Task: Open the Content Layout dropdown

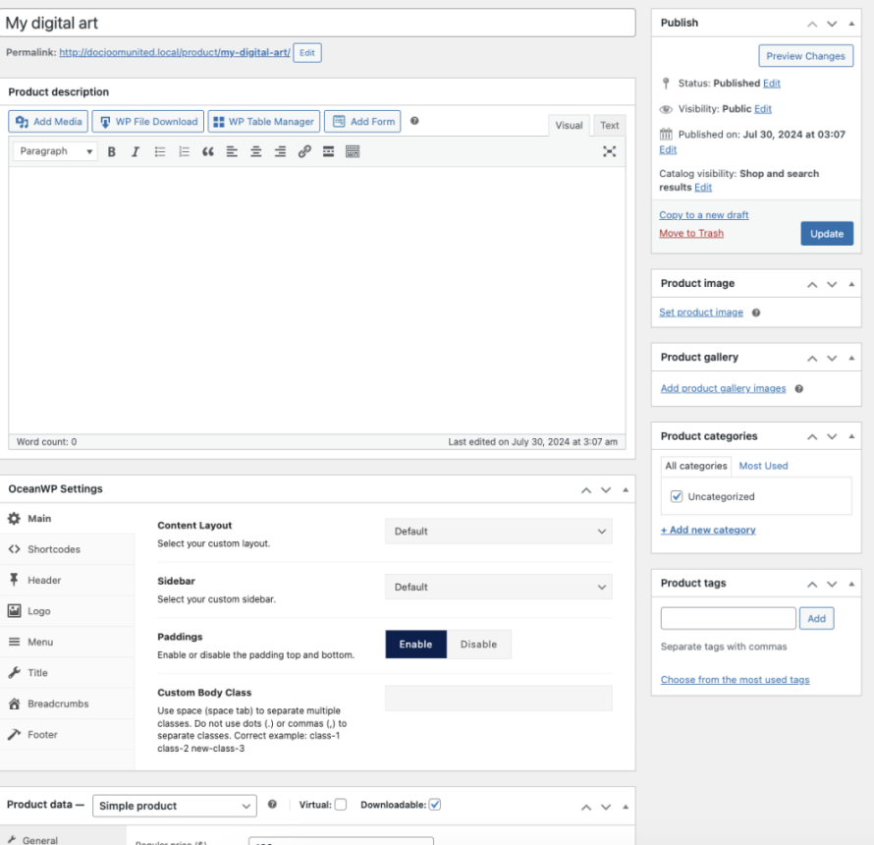Action: pyautogui.click(x=498, y=532)
